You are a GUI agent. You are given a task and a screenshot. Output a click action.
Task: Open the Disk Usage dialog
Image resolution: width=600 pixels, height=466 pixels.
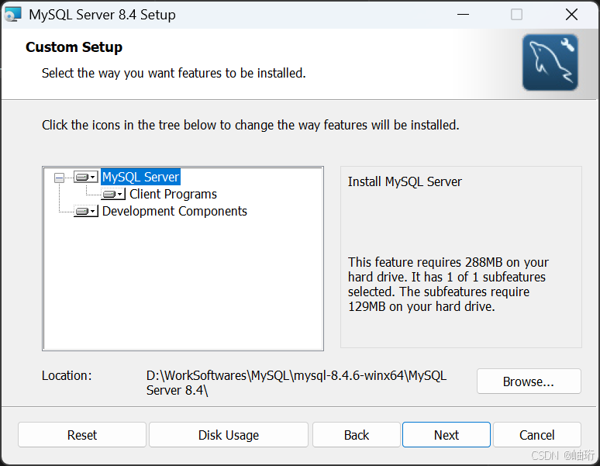point(229,435)
